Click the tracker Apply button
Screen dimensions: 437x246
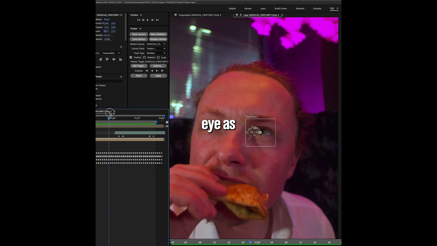pos(158,76)
